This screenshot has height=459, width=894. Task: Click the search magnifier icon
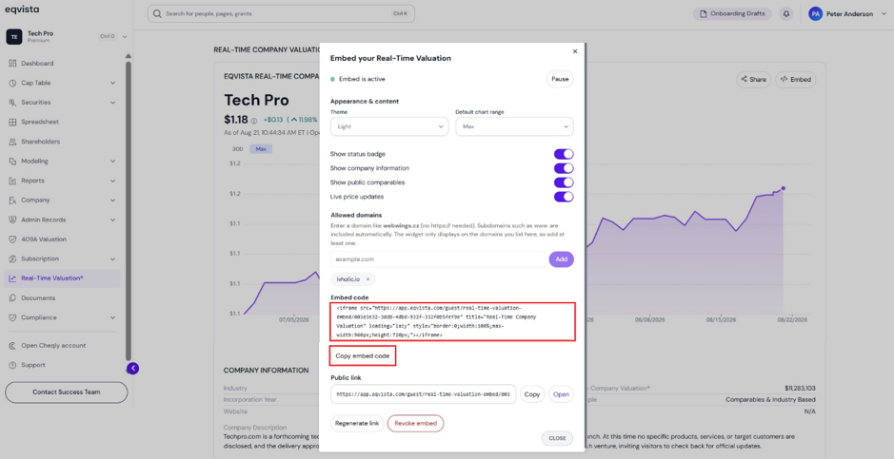(x=158, y=13)
